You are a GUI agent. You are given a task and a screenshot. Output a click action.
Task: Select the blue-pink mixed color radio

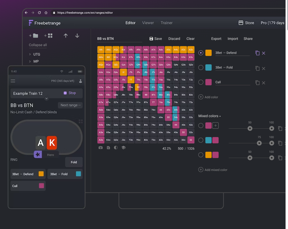[x=201, y=140]
